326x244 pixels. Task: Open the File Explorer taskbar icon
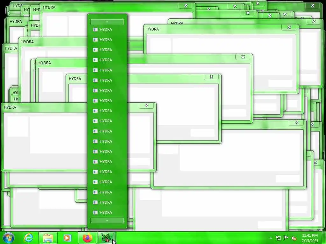48,238
